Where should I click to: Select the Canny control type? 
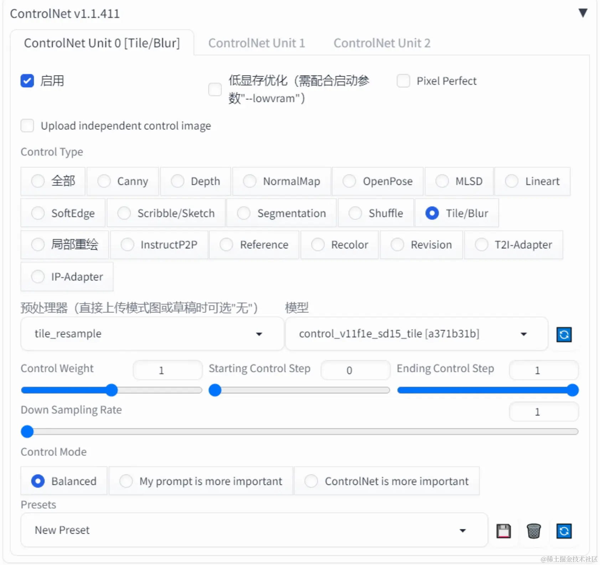pyautogui.click(x=123, y=181)
